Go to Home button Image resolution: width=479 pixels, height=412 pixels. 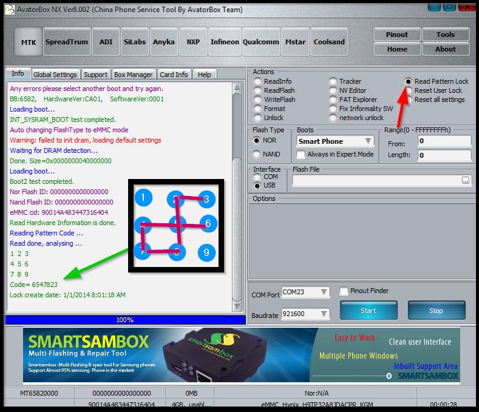click(397, 49)
